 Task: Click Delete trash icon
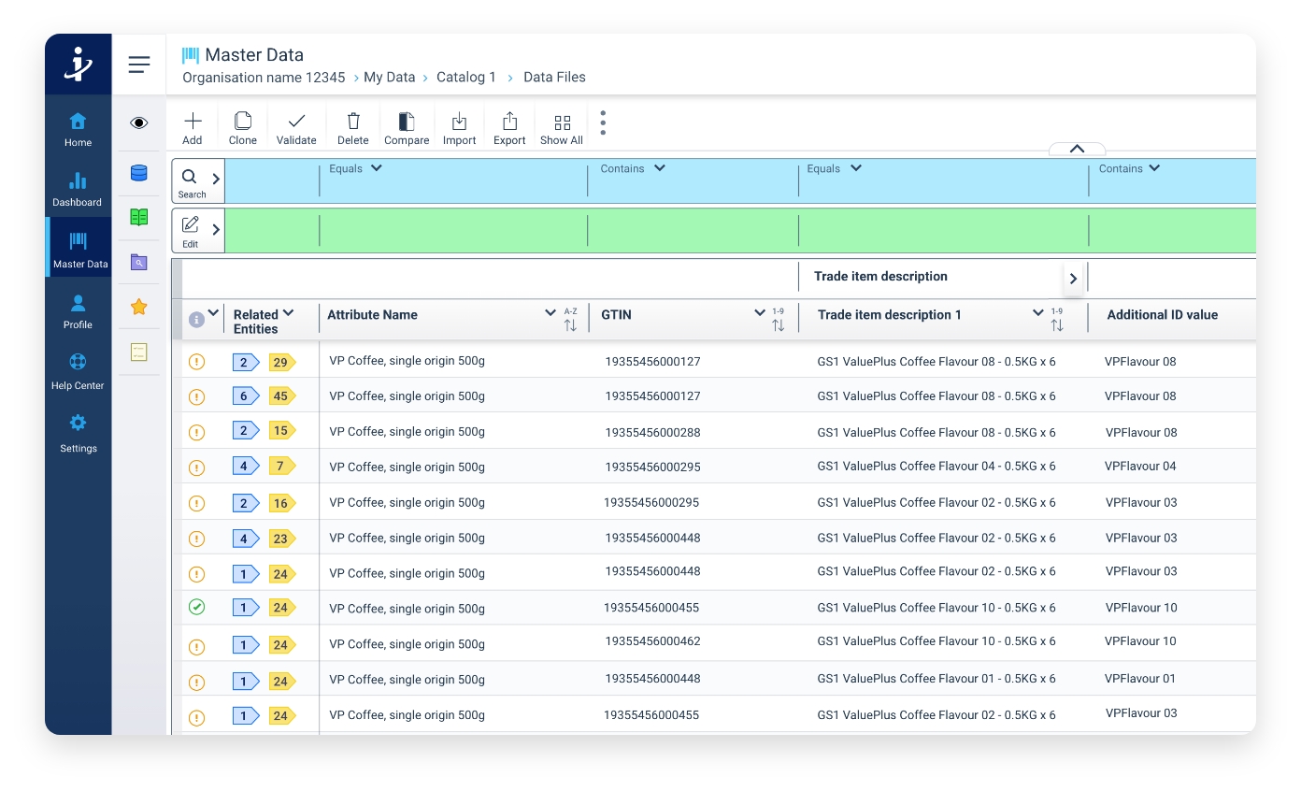[x=353, y=129]
